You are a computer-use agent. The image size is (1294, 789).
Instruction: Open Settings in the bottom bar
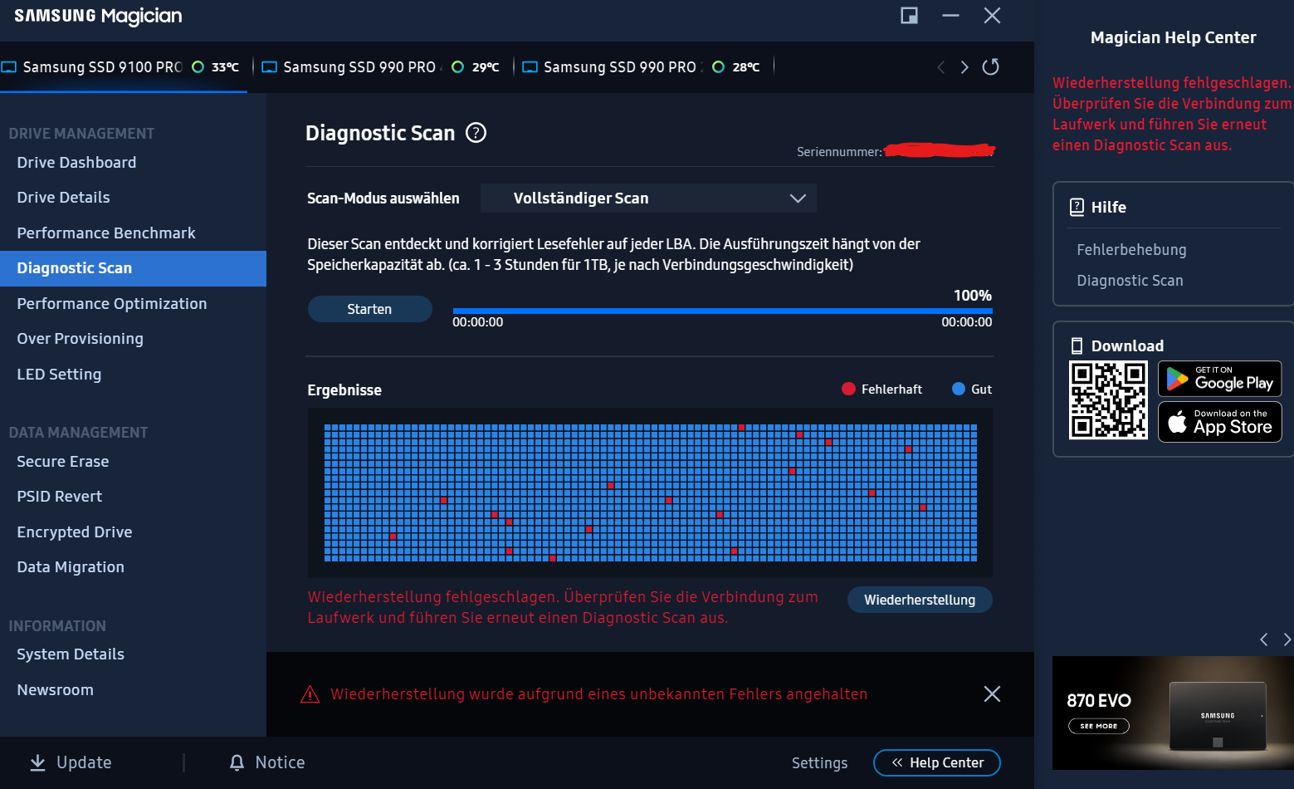tap(819, 763)
